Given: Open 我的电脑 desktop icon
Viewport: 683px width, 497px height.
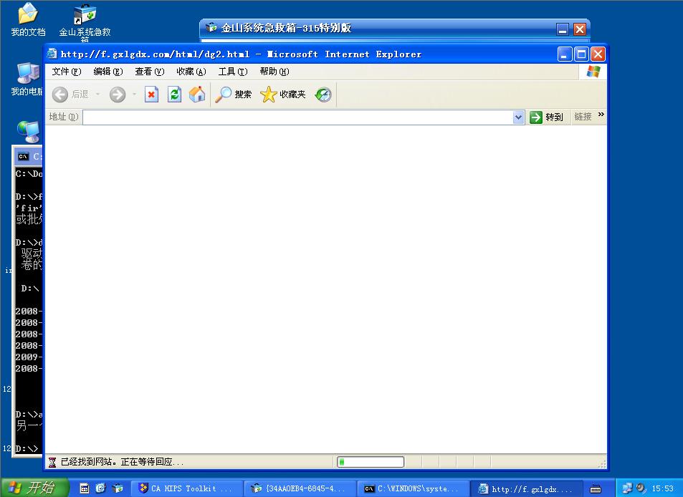Looking at the screenshot, I should [28, 78].
